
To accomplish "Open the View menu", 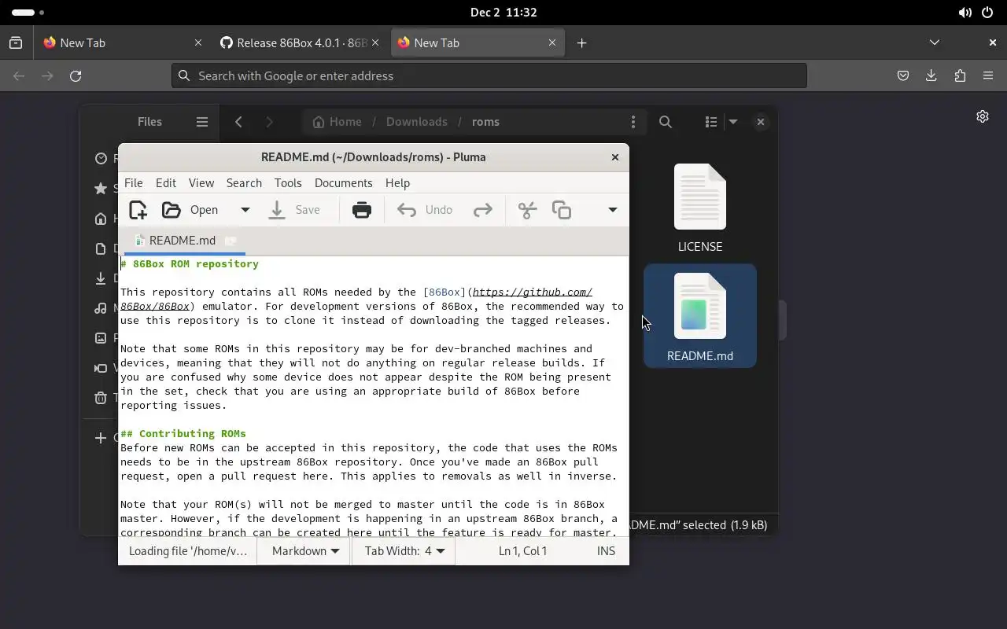I will [x=201, y=182].
